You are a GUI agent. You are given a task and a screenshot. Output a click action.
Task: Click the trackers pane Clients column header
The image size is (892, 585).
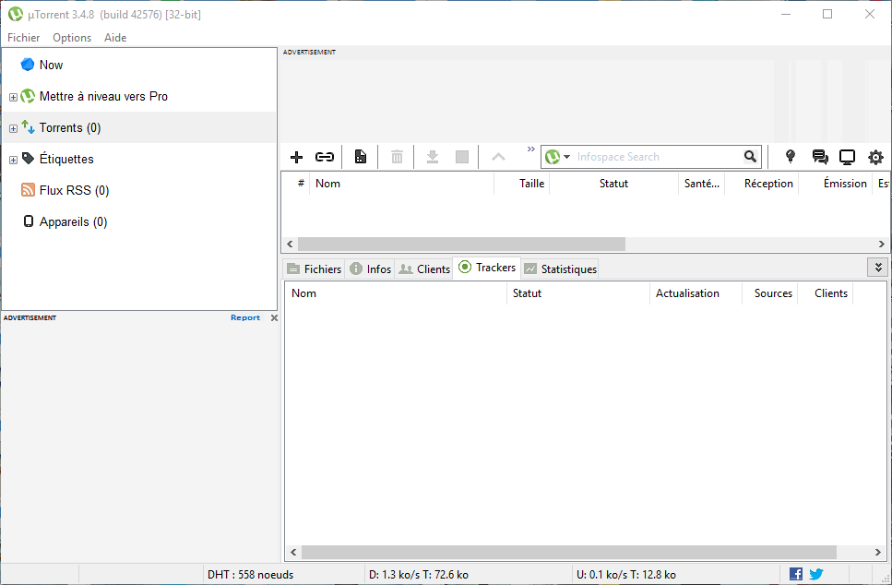826,293
